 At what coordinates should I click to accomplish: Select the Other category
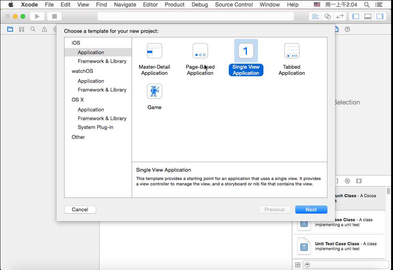click(x=78, y=137)
